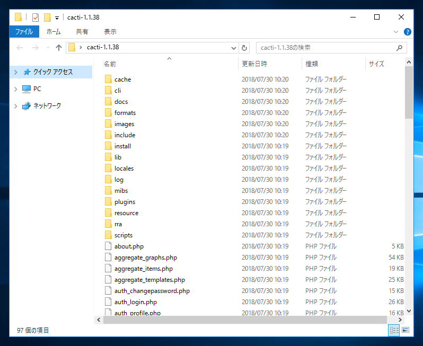Expand the PC tree node
This screenshot has width=423, height=346.
tap(16, 89)
